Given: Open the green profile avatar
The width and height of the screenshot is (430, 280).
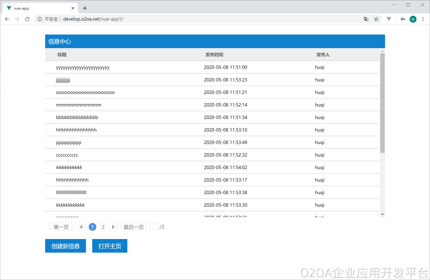Looking at the screenshot, I should pos(413,19).
